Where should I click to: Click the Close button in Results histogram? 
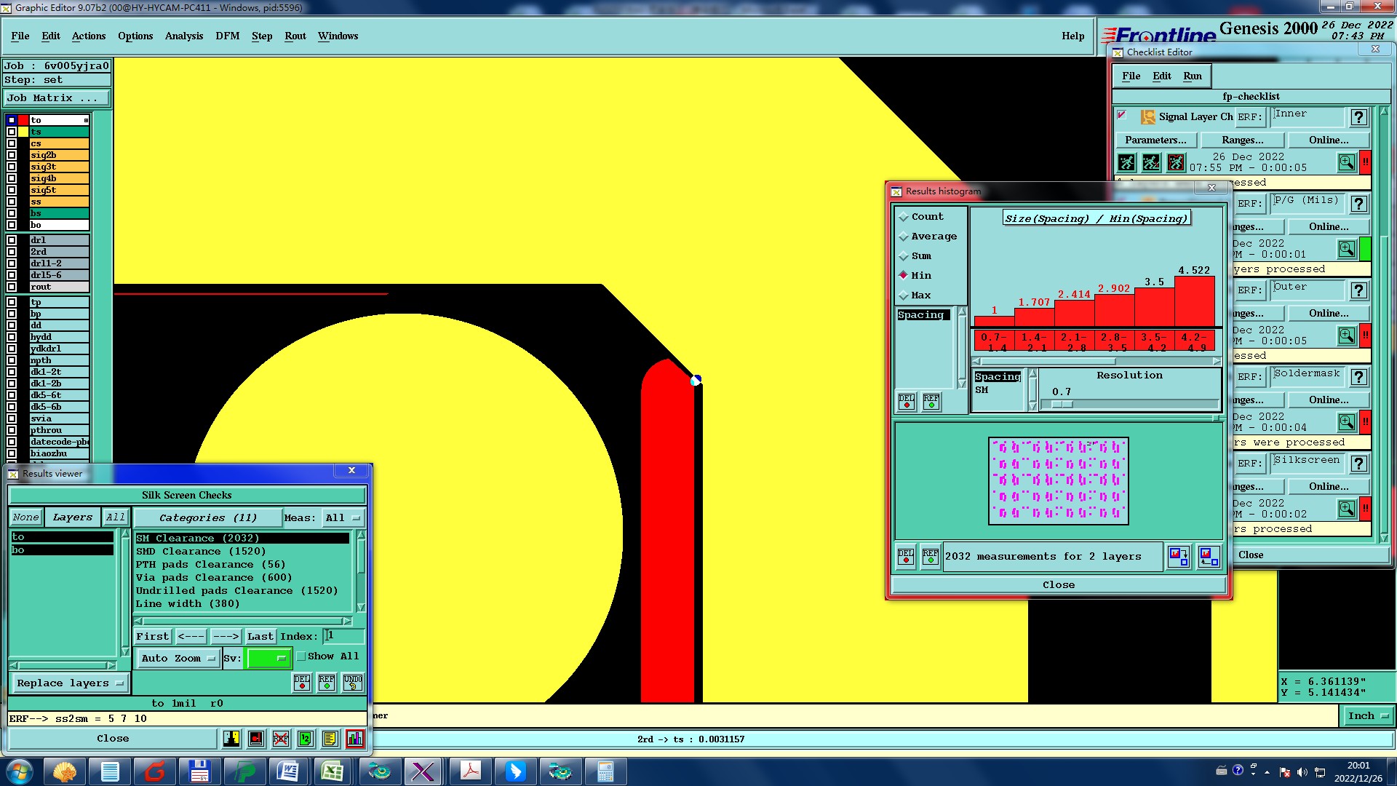tap(1058, 585)
